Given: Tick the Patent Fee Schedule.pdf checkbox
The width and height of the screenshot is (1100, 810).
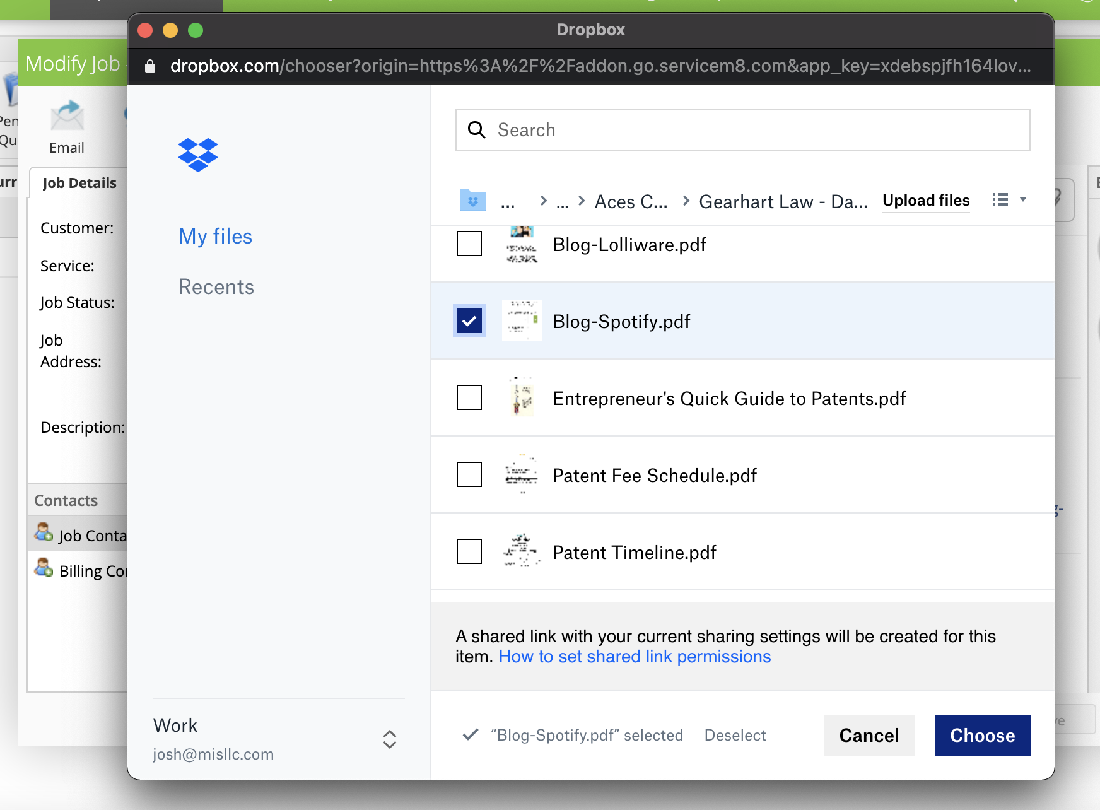Looking at the screenshot, I should tap(469, 475).
